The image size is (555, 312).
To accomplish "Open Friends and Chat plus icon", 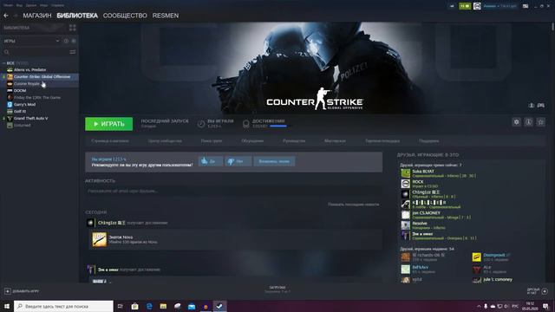I will pyautogui.click(x=545, y=291).
